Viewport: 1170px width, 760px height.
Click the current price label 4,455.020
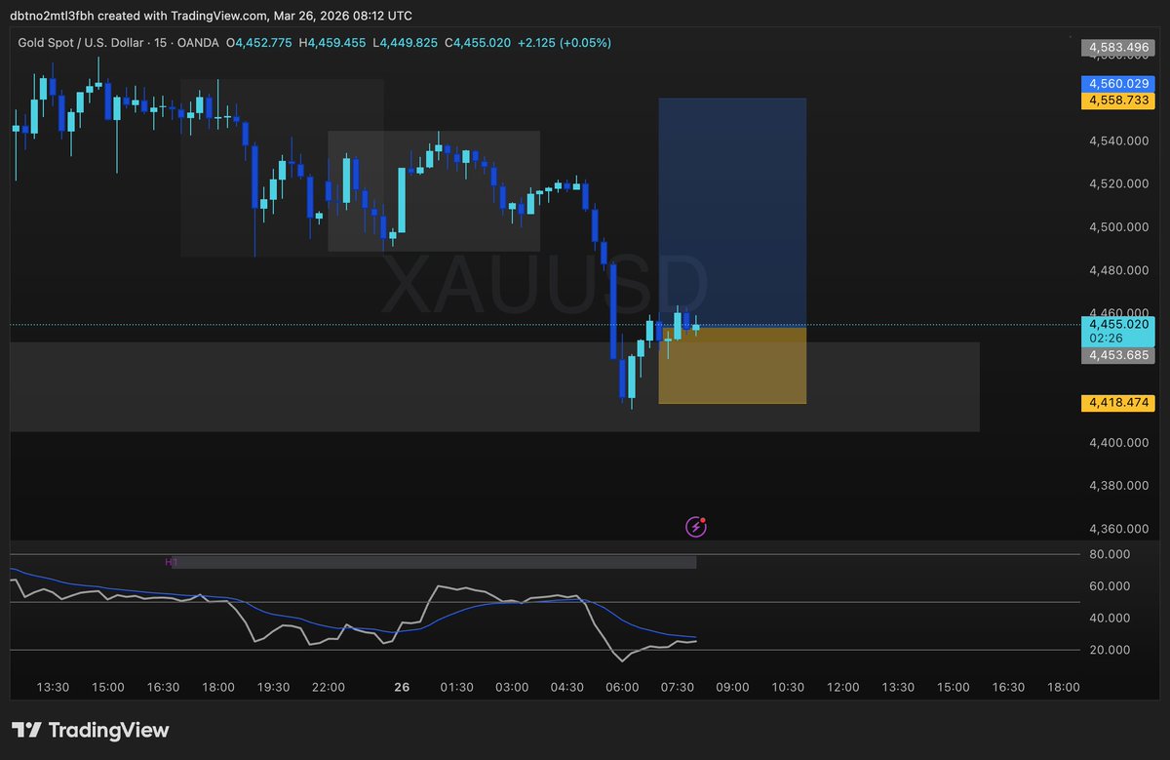1118,324
